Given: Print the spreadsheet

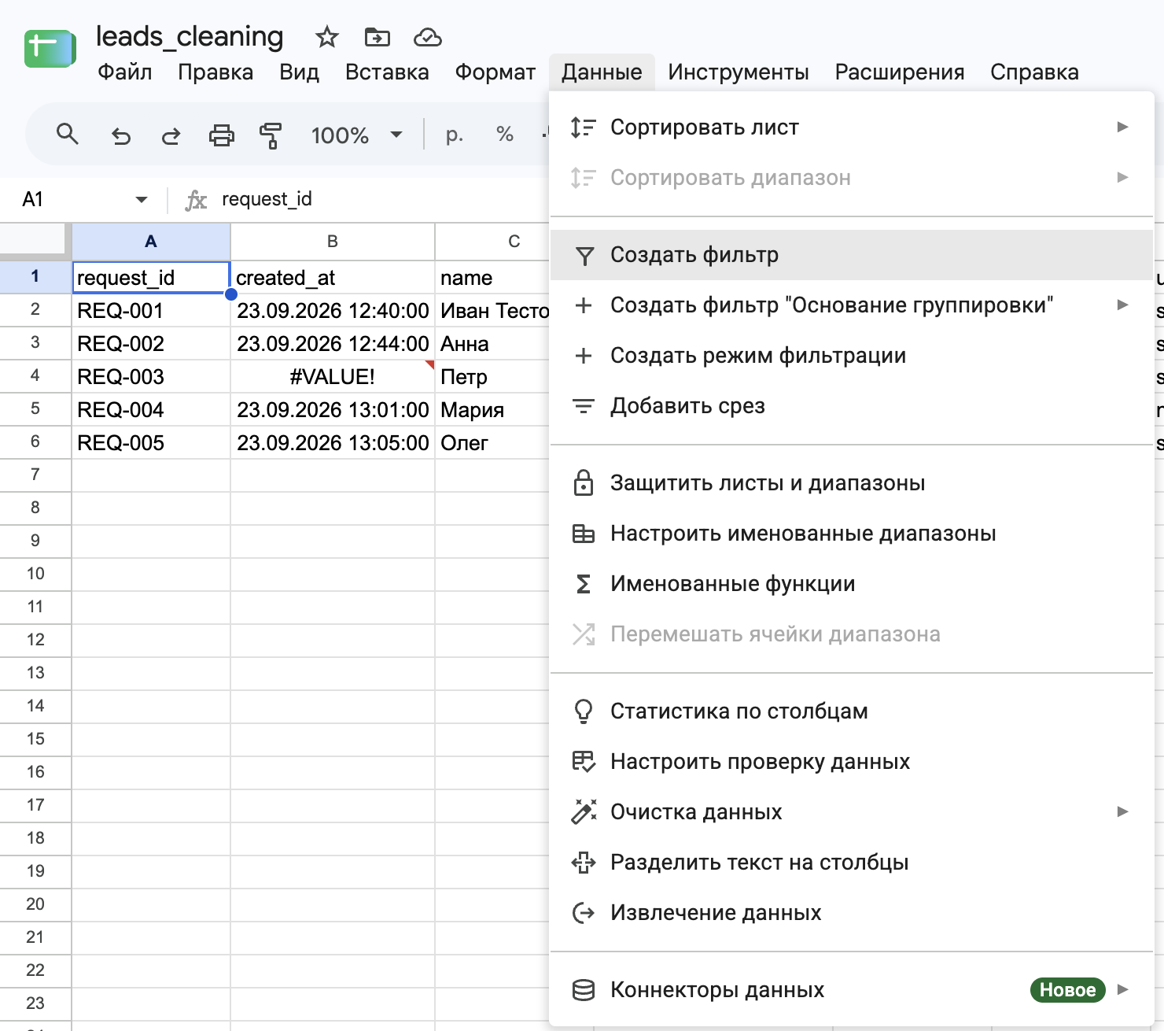Looking at the screenshot, I should [x=222, y=135].
